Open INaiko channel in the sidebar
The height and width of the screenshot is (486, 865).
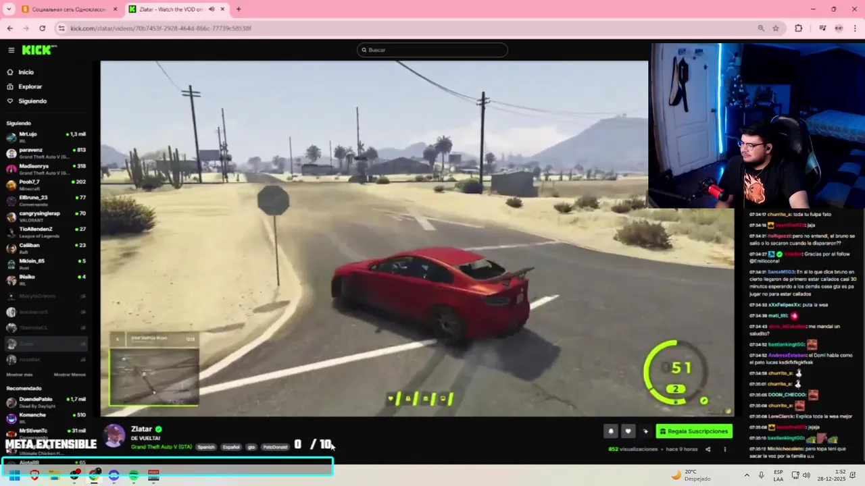(46, 280)
